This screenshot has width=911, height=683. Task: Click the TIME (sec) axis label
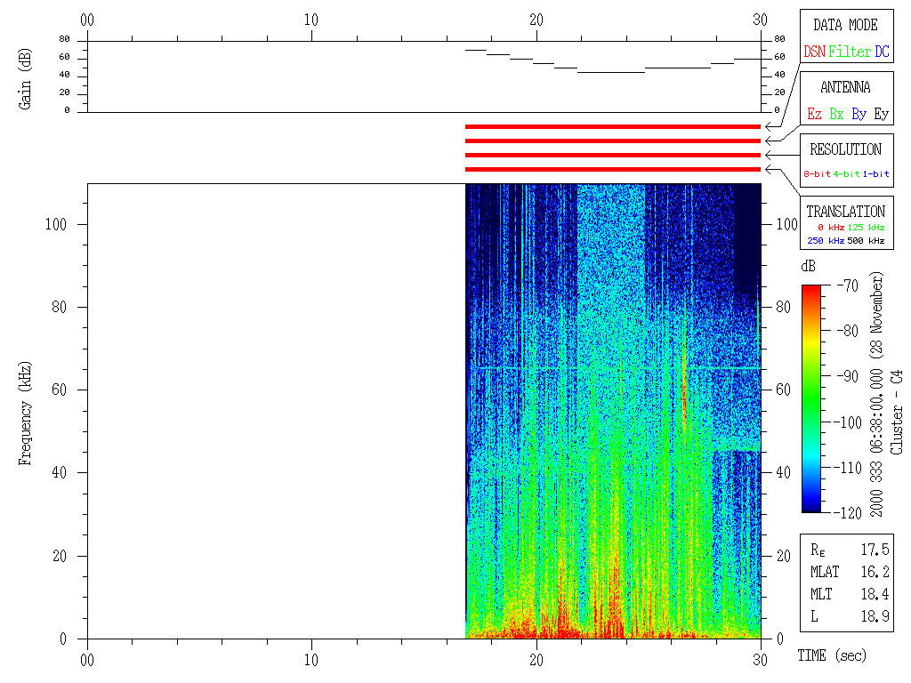(x=831, y=655)
